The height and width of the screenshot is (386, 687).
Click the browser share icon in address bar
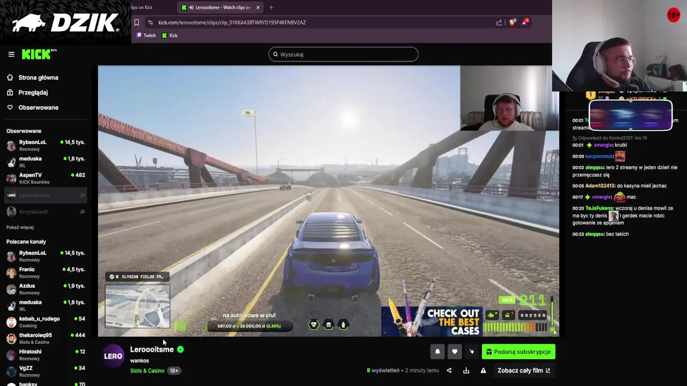point(499,23)
